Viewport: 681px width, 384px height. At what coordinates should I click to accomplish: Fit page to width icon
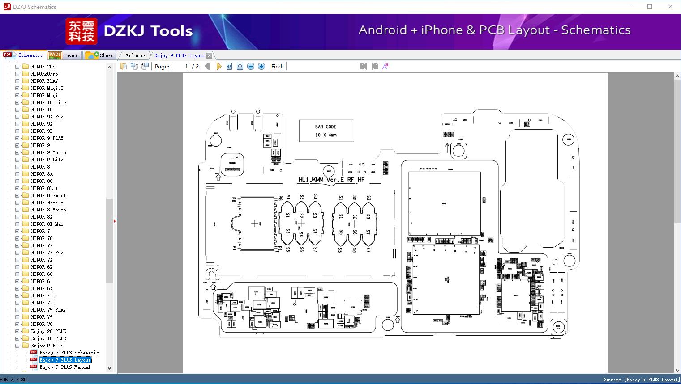pyautogui.click(x=229, y=66)
